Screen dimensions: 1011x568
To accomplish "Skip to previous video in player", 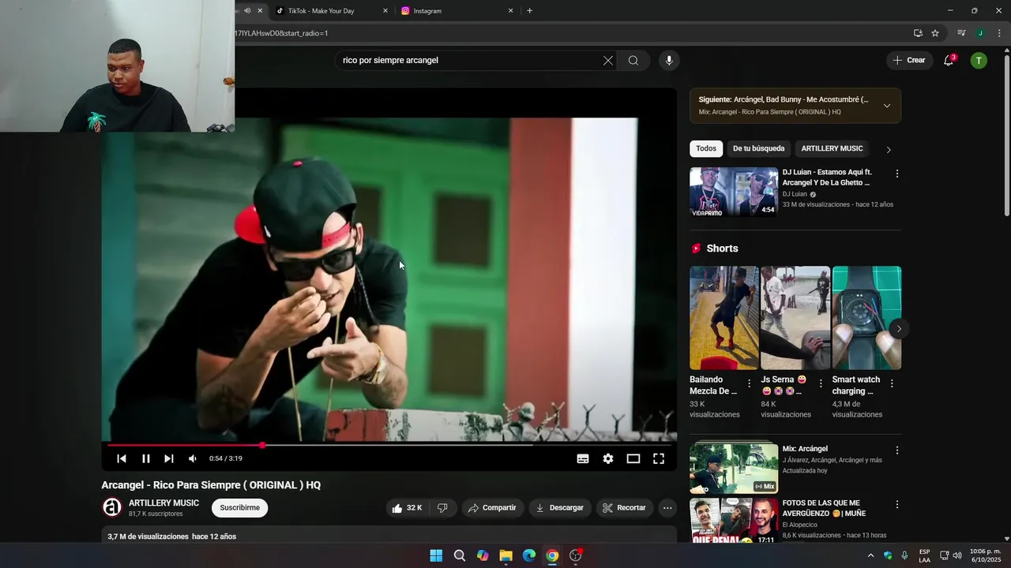I will (x=122, y=458).
